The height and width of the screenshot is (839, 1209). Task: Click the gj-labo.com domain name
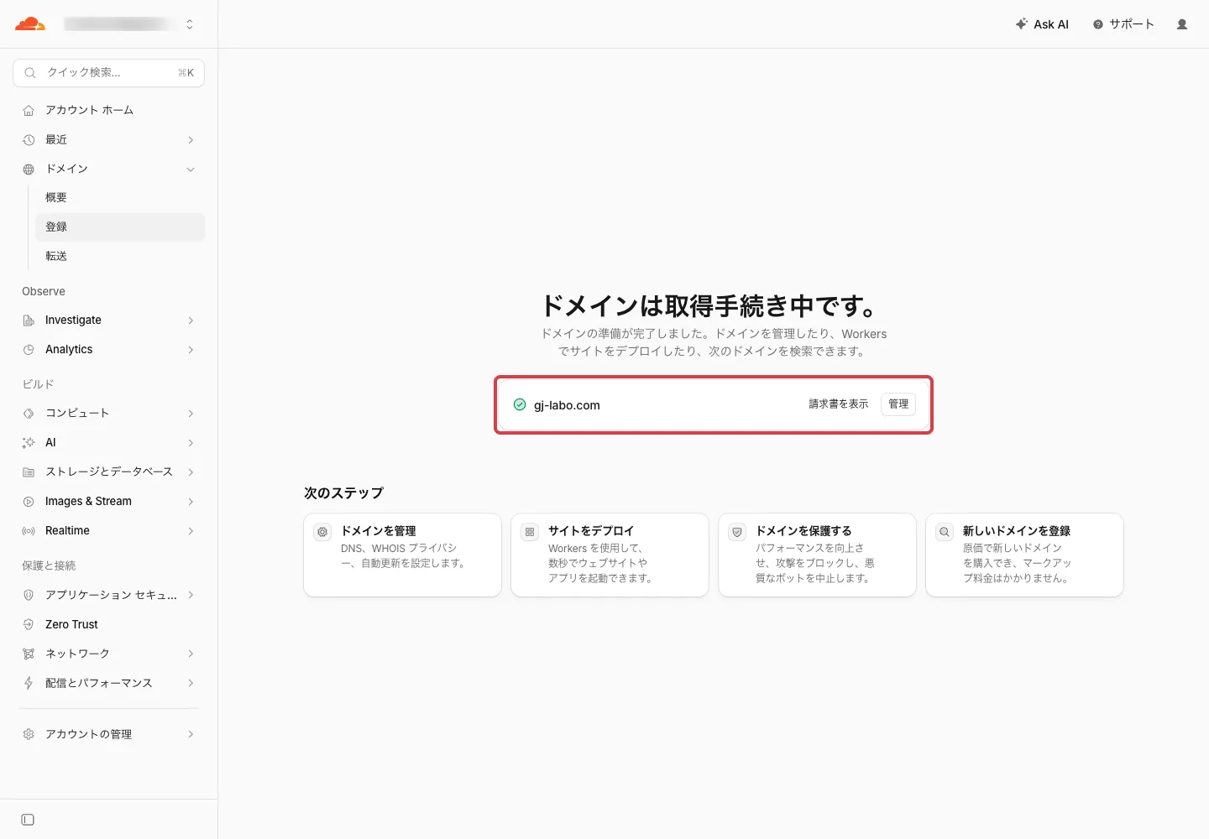(x=567, y=405)
